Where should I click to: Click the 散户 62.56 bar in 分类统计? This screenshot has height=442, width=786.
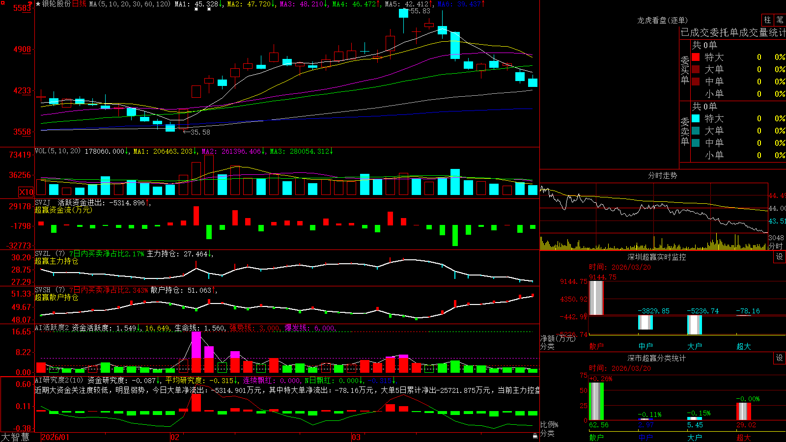click(x=596, y=401)
